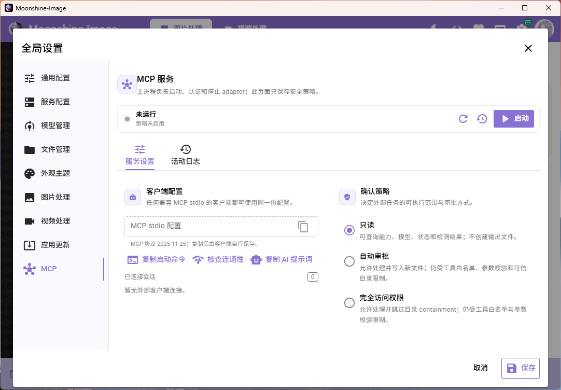Screen dimensions: 561x390
Task: Click the MCP 服务 header icon
Action: [127, 85]
